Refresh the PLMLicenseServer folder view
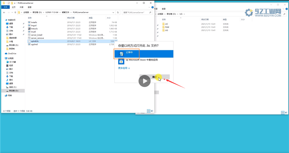 [118, 13]
